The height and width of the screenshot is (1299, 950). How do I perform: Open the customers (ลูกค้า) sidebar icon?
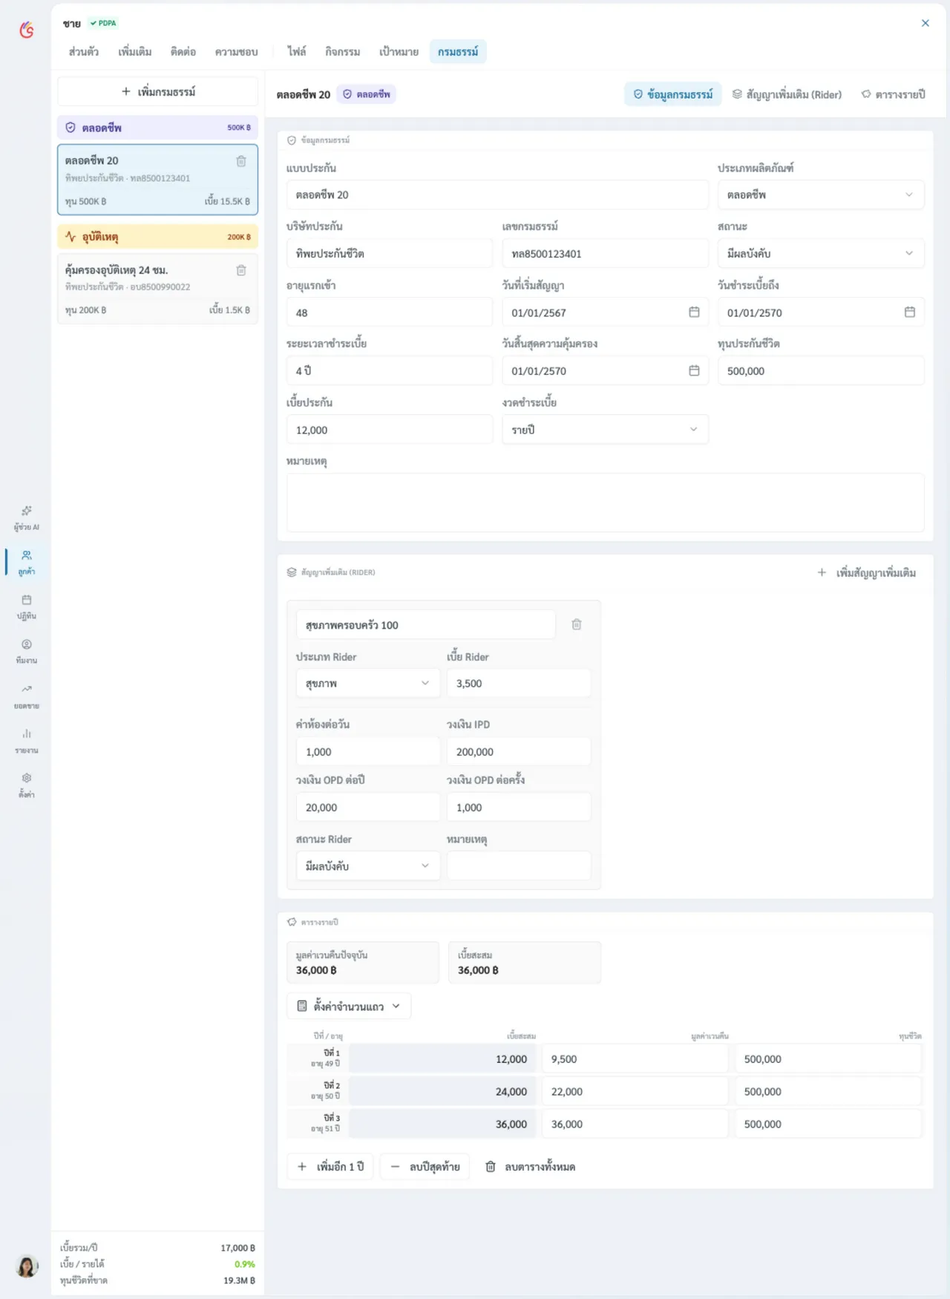(27, 563)
